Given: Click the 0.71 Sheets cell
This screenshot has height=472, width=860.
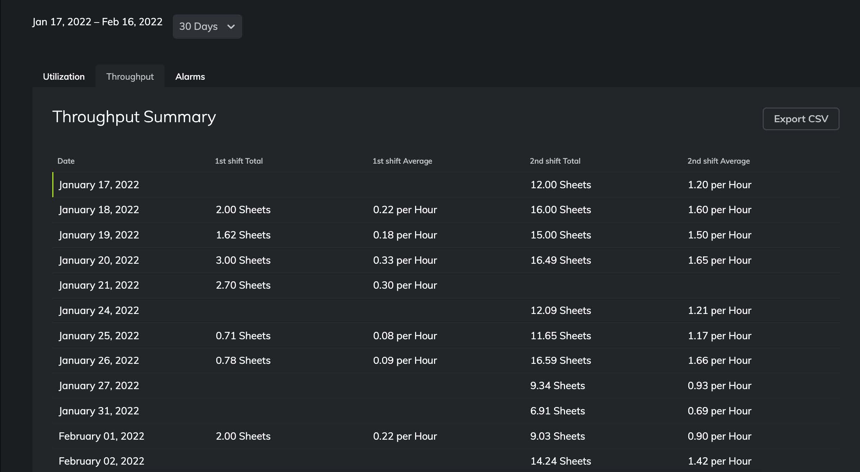Looking at the screenshot, I should point(243,336).
